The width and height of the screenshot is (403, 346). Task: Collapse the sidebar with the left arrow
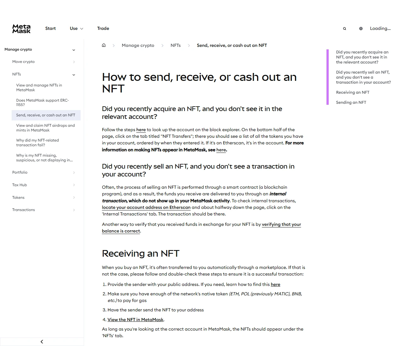(42, 342)
